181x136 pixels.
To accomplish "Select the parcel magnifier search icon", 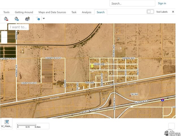I will [x=27, y=19].
